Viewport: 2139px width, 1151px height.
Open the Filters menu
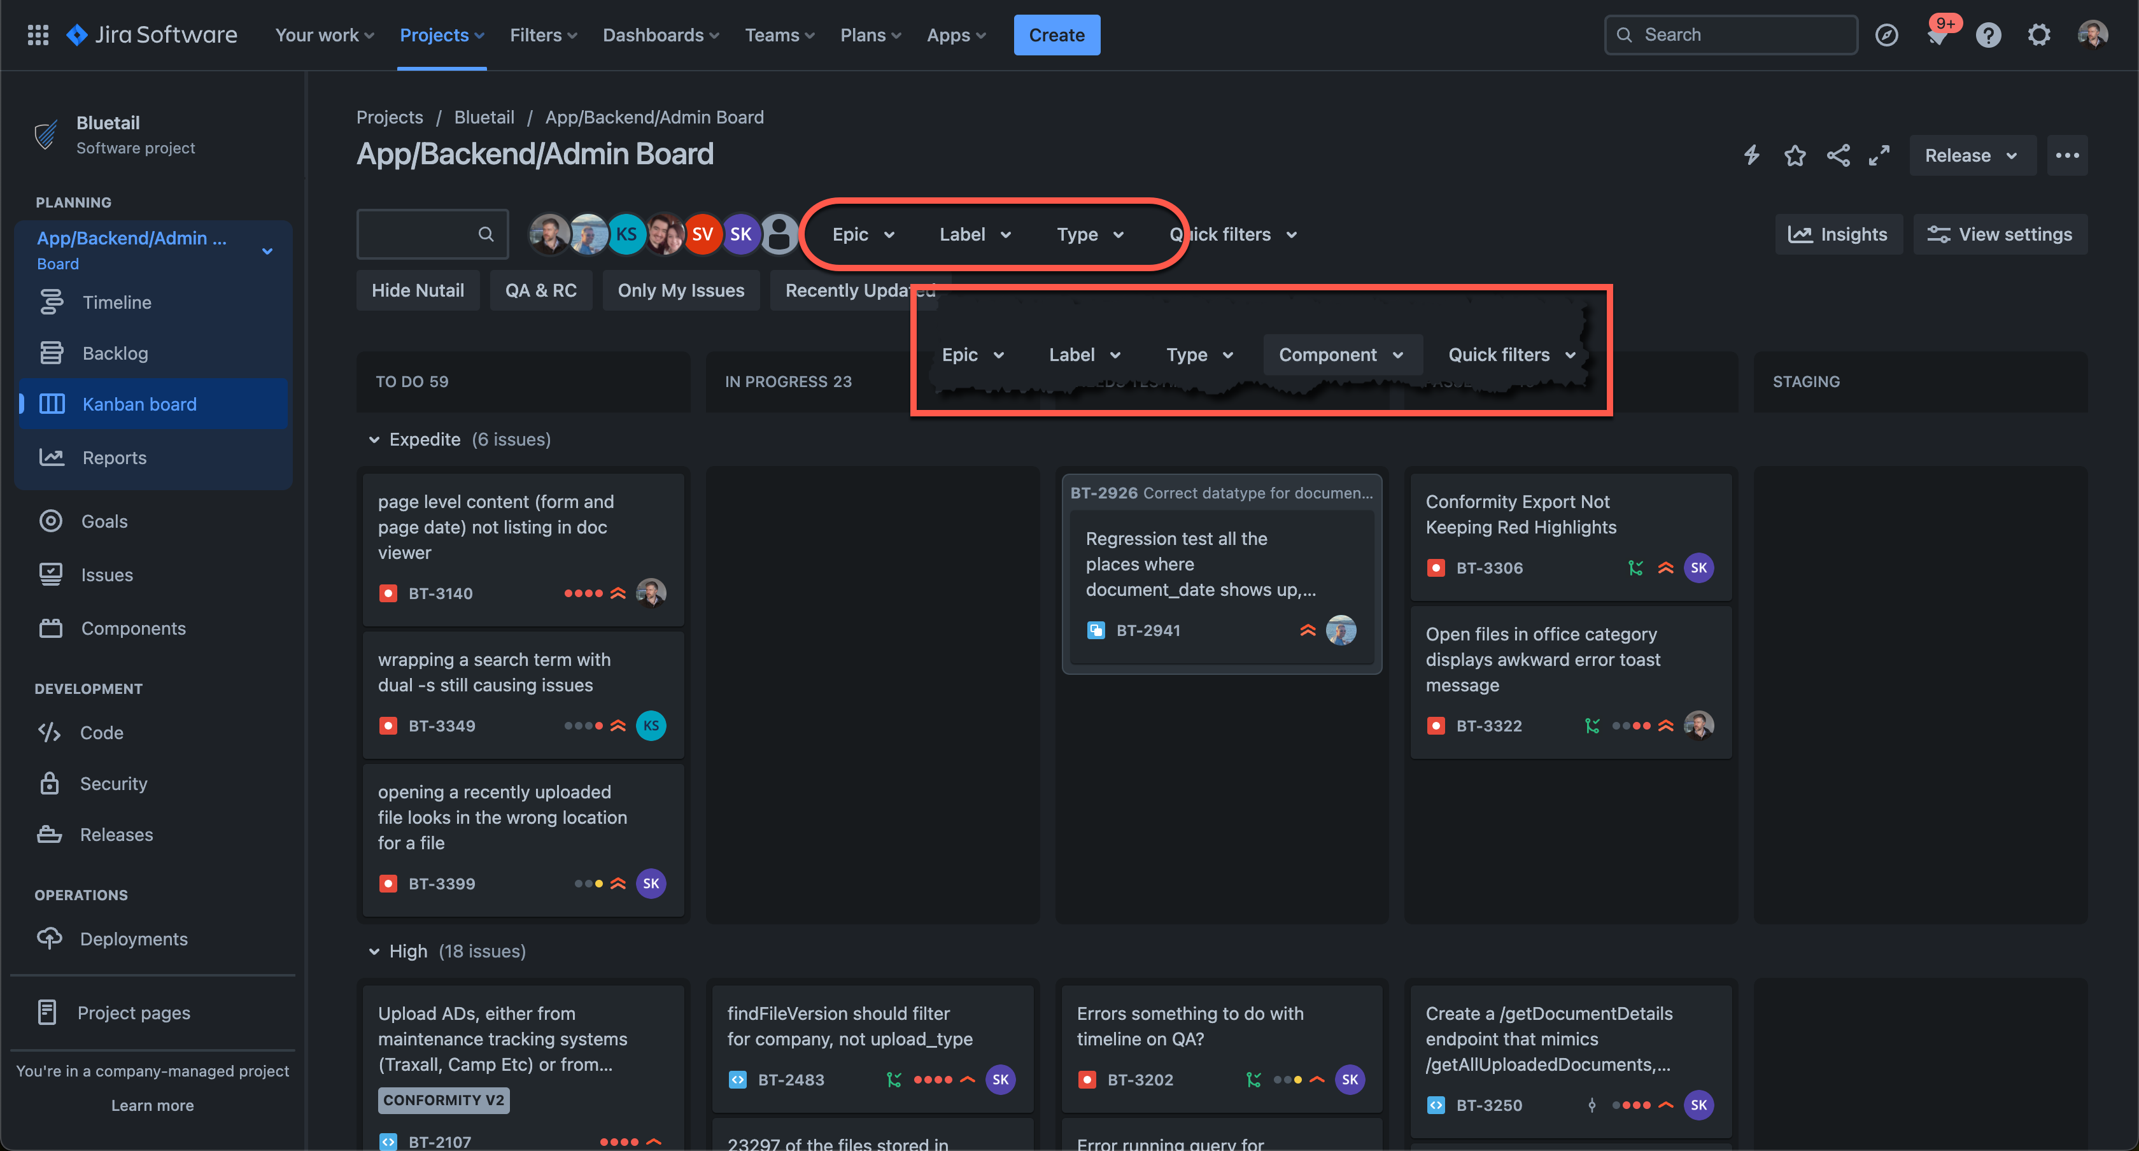[x=543, y=35]
